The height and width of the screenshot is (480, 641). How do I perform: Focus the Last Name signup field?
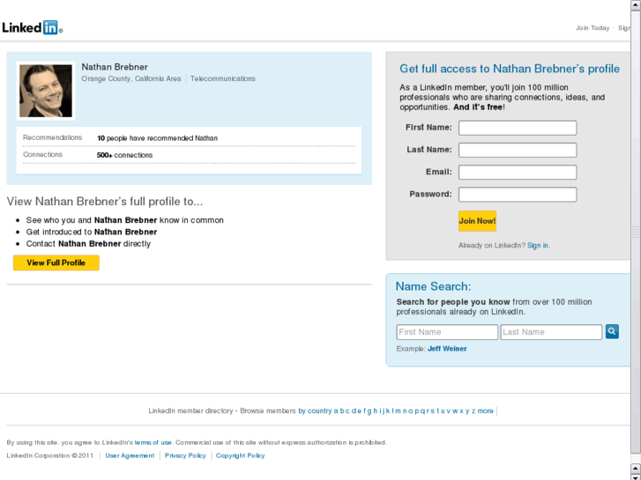(x=518, y=150)
